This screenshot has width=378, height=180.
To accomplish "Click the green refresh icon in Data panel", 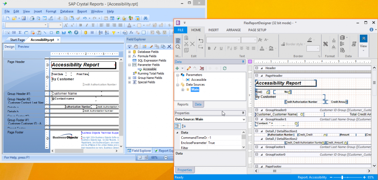I will (225, 69).
